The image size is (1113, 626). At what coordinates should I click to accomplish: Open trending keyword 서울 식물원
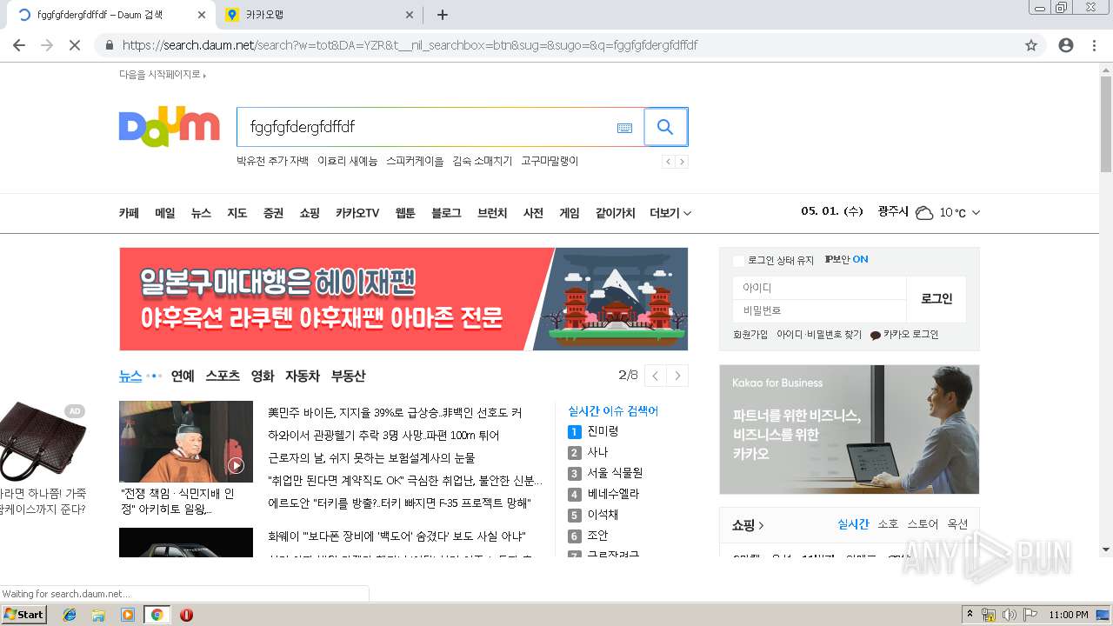click(x=615, y=473)
